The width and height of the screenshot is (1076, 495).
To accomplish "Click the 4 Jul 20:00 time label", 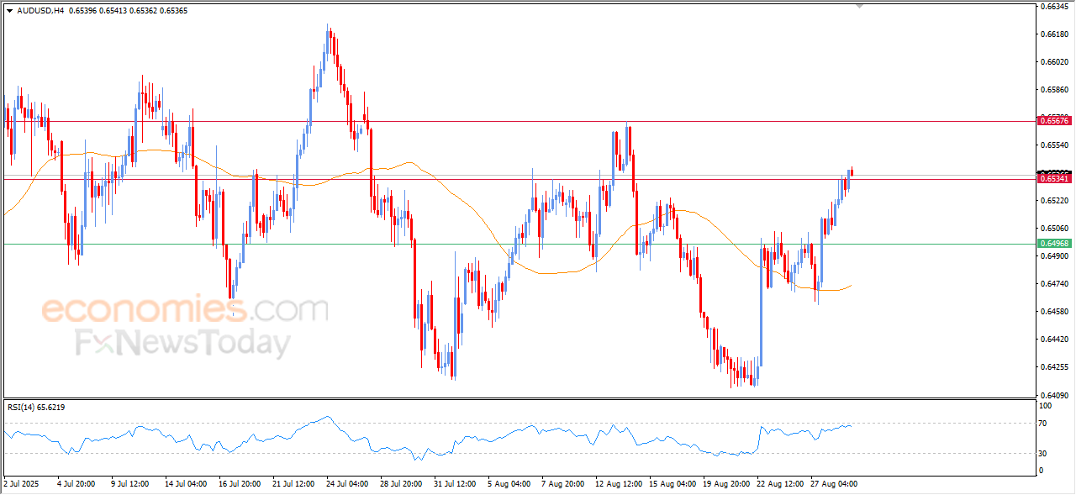I will (75, 484).
